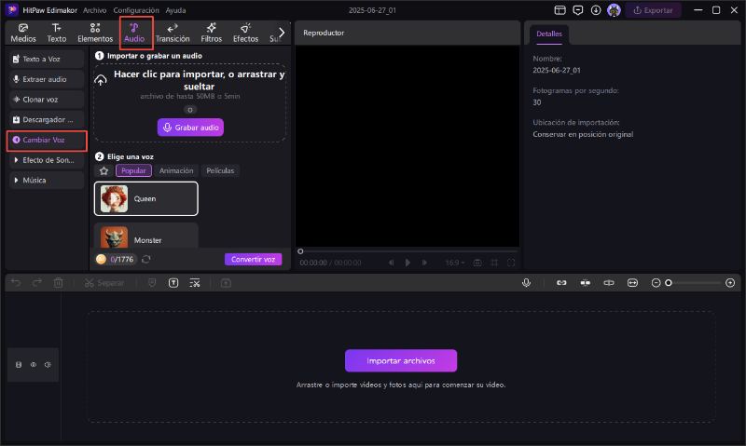
Task: Click the Exportar button
Action: tap(653, 10)
